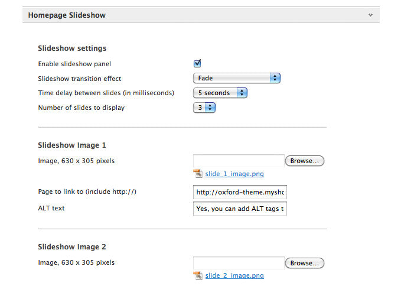
Task: Click the Enable slideshow panel label
Action: click(x=74, y=64)
